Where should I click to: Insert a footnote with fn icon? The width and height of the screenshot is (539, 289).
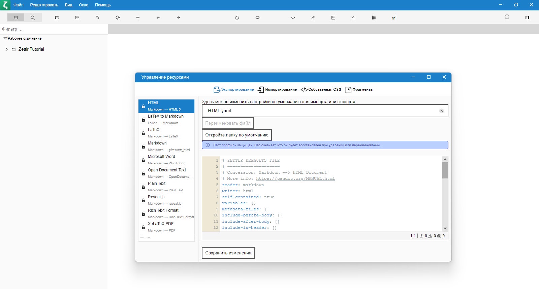pos(394,17)
